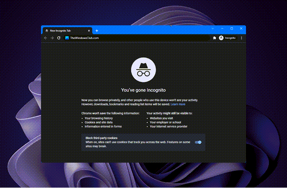Reload the page with the refresh icon

tap(59, 38)
